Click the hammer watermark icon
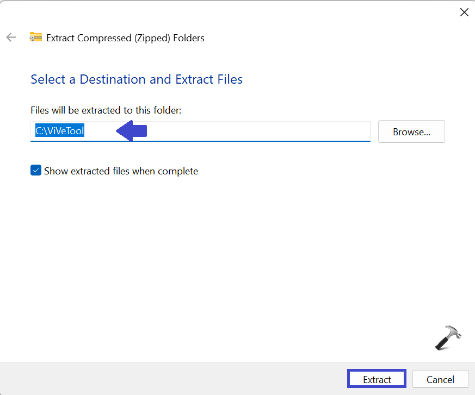 448,337
